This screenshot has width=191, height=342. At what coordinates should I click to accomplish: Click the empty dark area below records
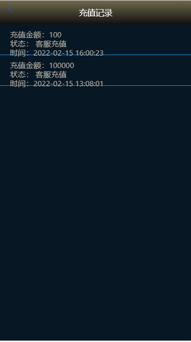point(95,213)
